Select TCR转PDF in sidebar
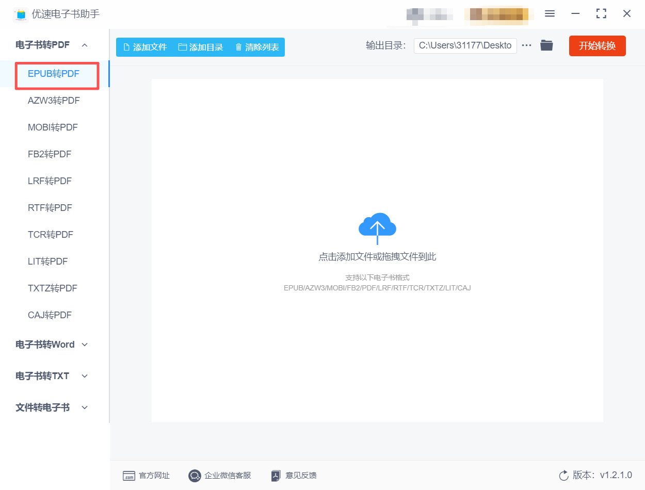This screenshot has height=490, width=645. click(x=54, y=235)
